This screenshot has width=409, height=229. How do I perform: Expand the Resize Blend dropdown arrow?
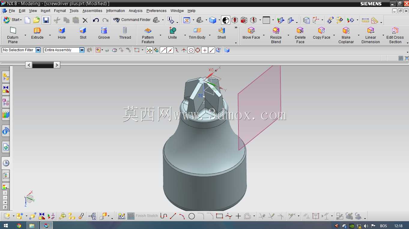point(288,35)
